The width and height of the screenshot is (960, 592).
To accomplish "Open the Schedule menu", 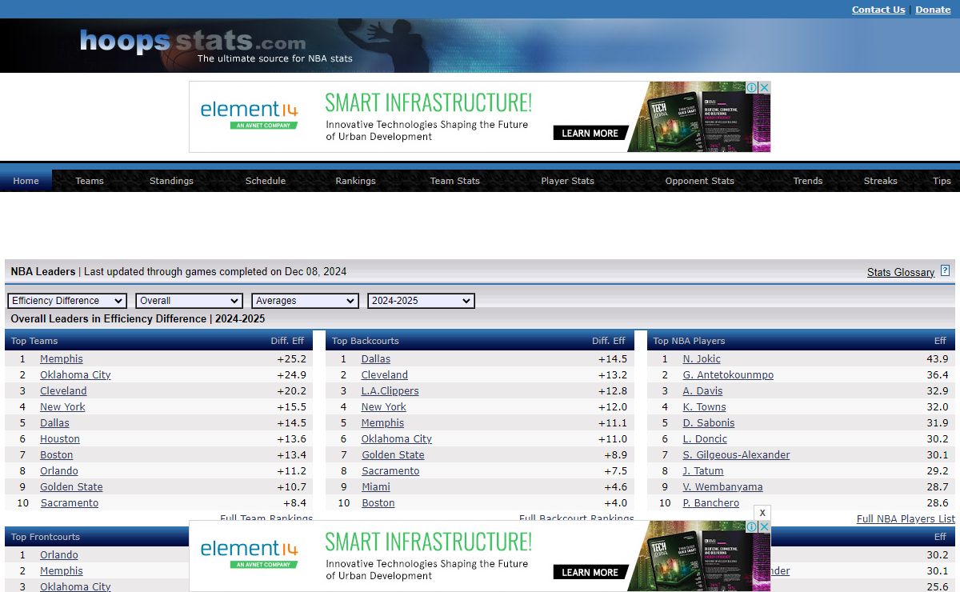I will 266,181.
